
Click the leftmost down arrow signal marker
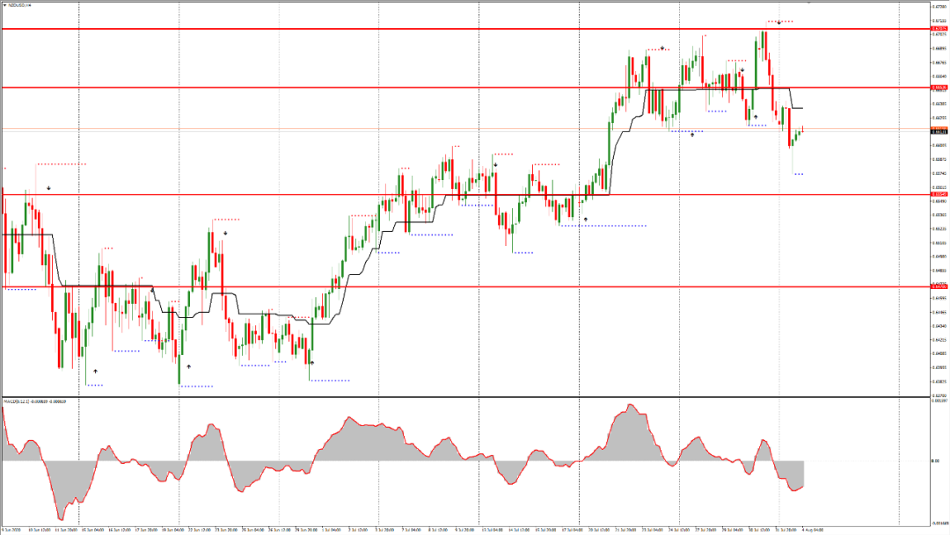(49, 188)
